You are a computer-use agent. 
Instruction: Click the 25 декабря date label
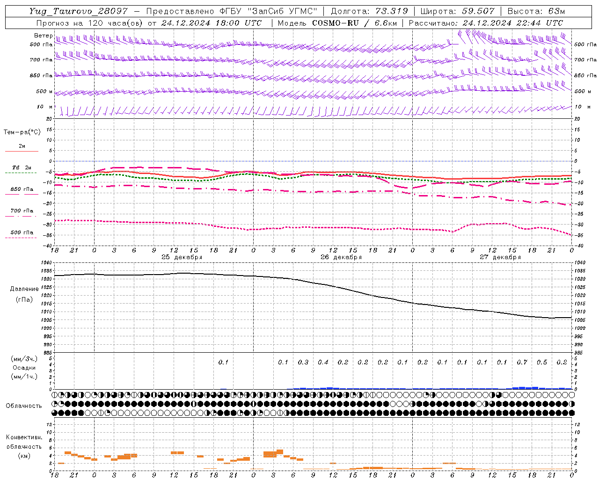tap(182, 257)
